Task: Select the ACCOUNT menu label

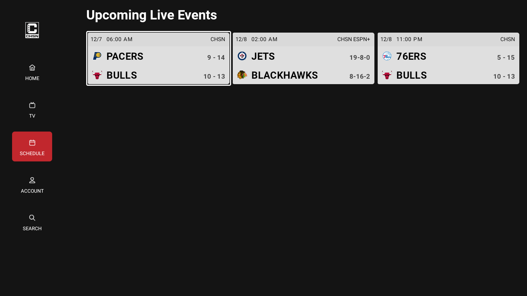Action: (32, 191)
